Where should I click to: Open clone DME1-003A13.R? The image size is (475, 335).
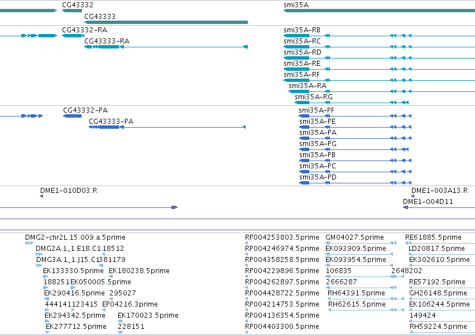click(x=440, y=191)
